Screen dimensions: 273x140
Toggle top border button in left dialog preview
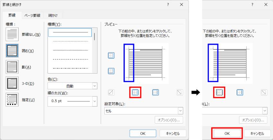[111, 56]
